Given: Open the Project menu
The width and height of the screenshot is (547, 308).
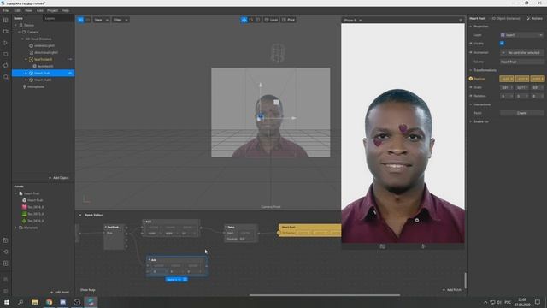Looking at the screenshot, I should point(53,10).
